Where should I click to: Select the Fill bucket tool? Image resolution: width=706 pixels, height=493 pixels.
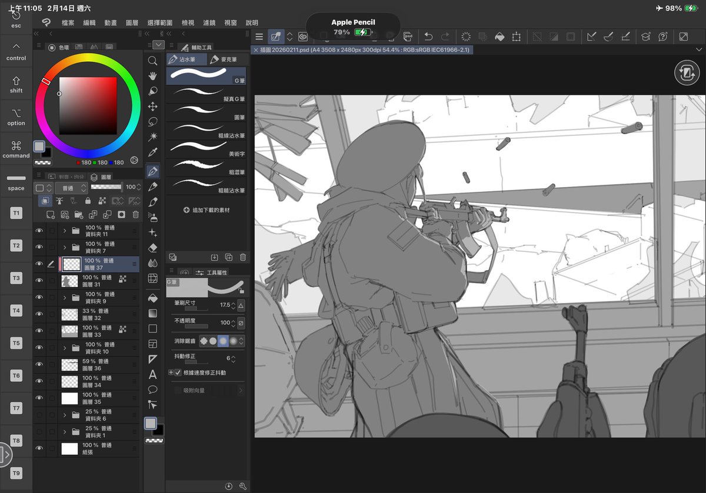[x=152, y=298]
